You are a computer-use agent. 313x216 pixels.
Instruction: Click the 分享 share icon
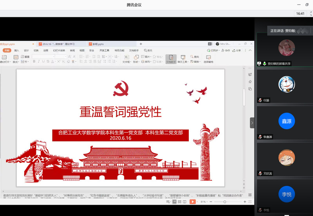(237, 50)
